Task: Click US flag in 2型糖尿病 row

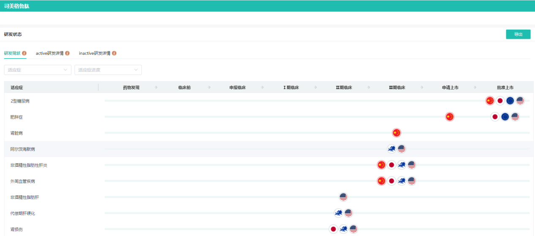Action: [x=520, y=100]
